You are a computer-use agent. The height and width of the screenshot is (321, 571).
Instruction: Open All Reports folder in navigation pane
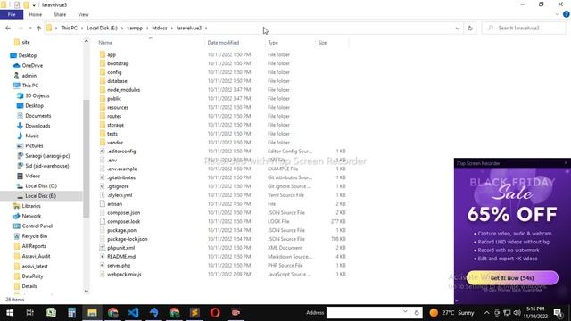34,246
